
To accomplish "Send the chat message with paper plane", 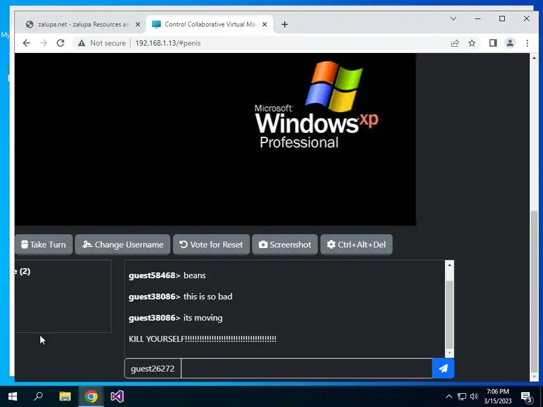I will (x=443, y=368).
